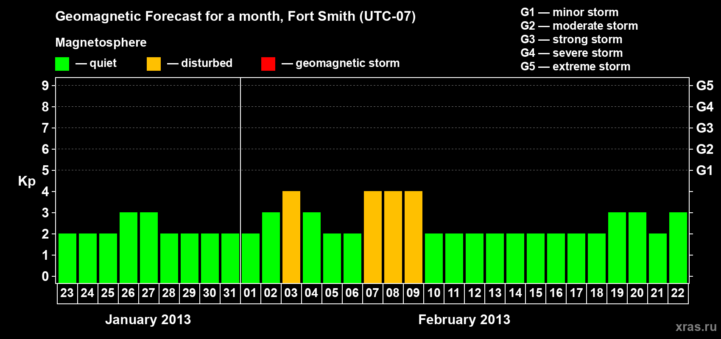
Task: Click the date label 31 in January
Action: (230, 293)
